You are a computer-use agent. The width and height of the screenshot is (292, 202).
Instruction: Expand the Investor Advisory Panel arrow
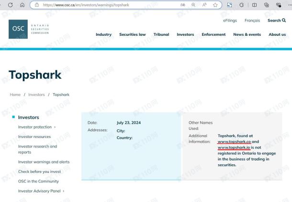(64, 191)
